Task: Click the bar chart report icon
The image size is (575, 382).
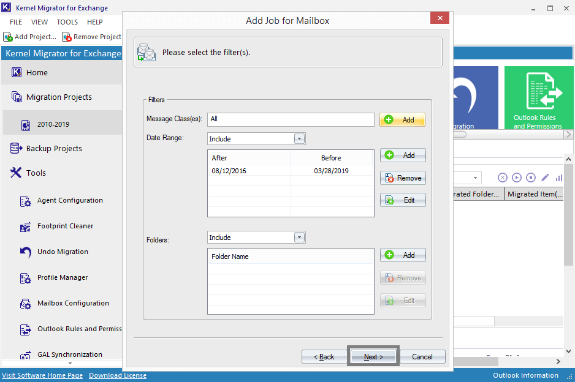Action: pos(559,178)
